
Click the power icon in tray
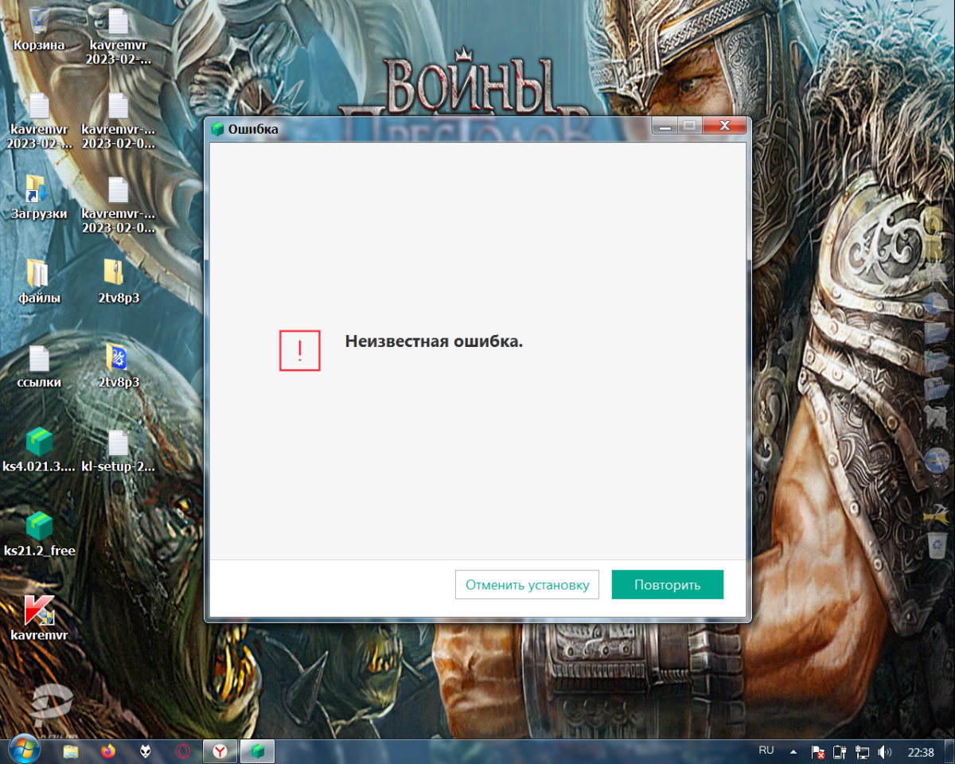point(840,751)
